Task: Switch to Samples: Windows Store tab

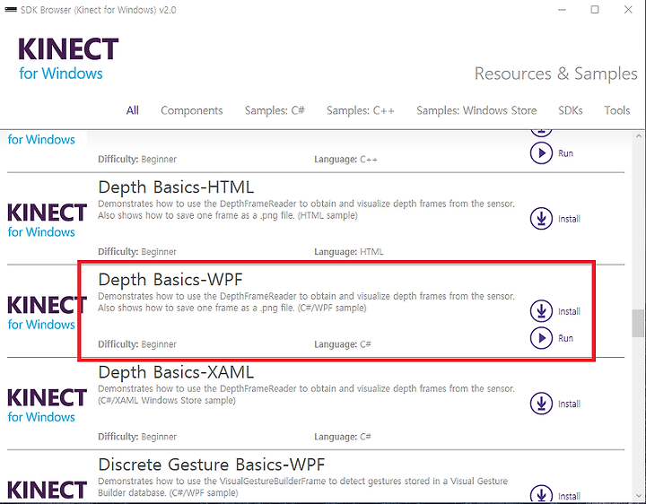Action: pyautogui.click(x=476, y=110)
